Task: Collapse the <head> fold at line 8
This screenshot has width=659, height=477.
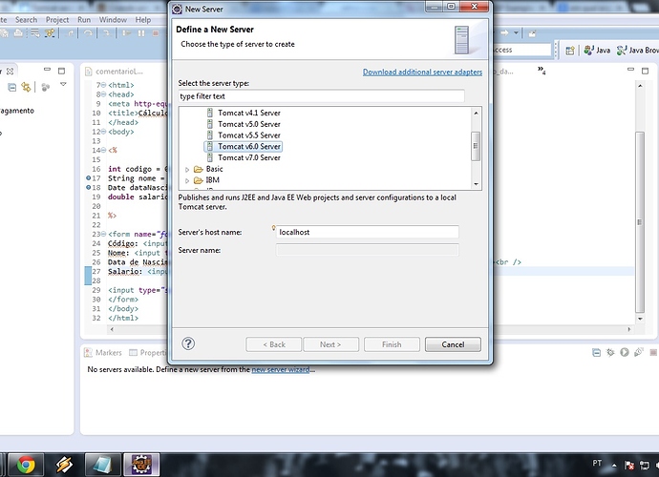Action: point(104,94)
